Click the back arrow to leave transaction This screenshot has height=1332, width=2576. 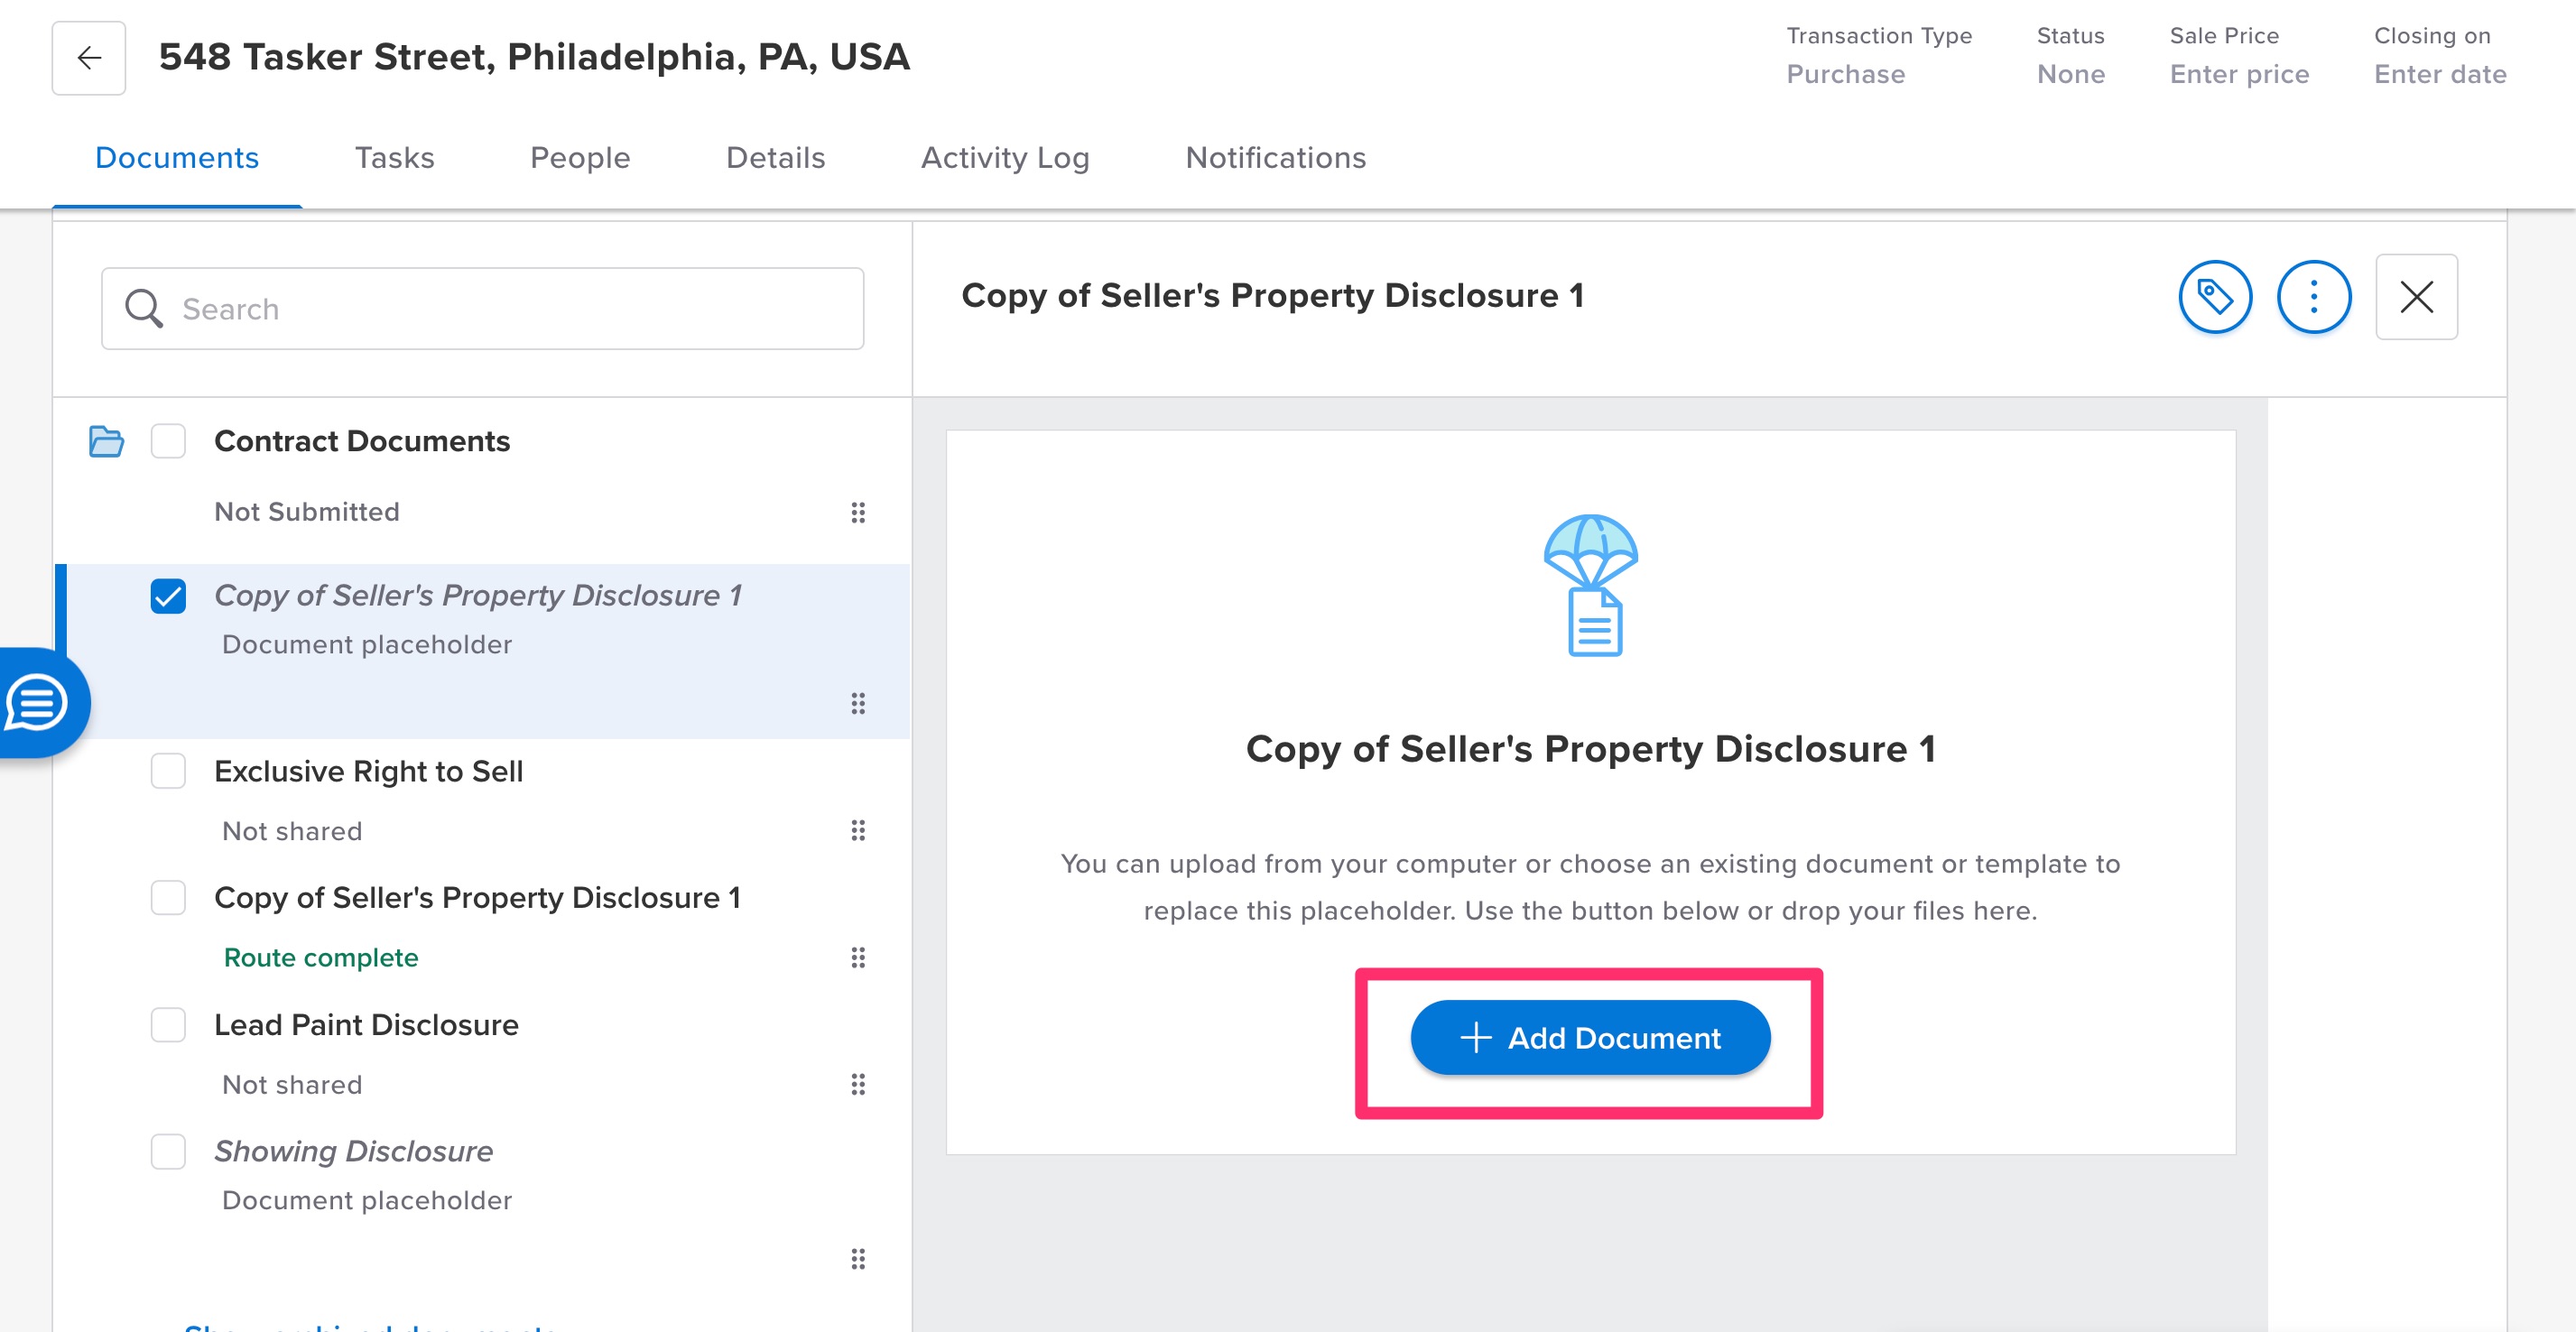click(88, 57)
